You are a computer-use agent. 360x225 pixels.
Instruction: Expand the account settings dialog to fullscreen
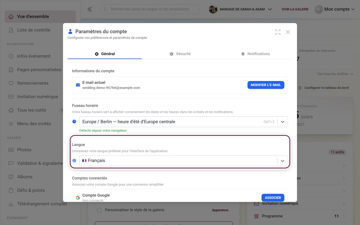click(278, 32)
